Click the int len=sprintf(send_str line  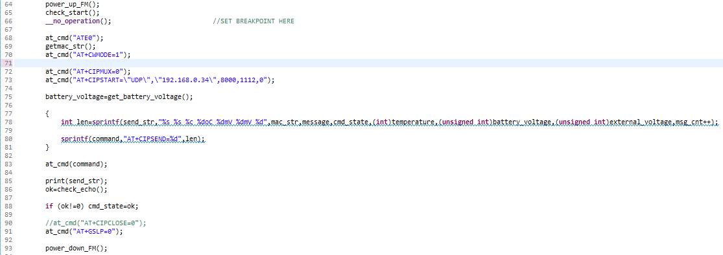click(x=390, y=122)
